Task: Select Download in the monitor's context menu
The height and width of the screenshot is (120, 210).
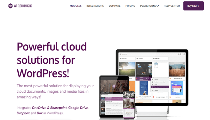Action: point(160,87)
